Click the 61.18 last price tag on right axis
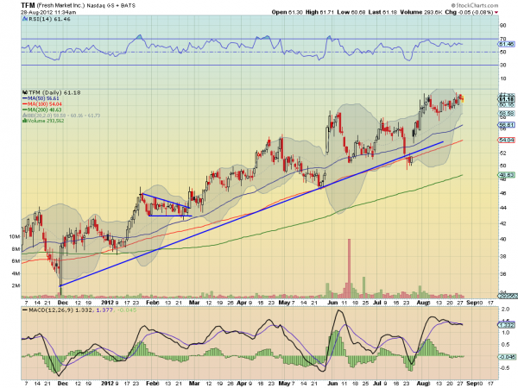The image size is (518, 388). pyautogui.click(x=507, y=99)
